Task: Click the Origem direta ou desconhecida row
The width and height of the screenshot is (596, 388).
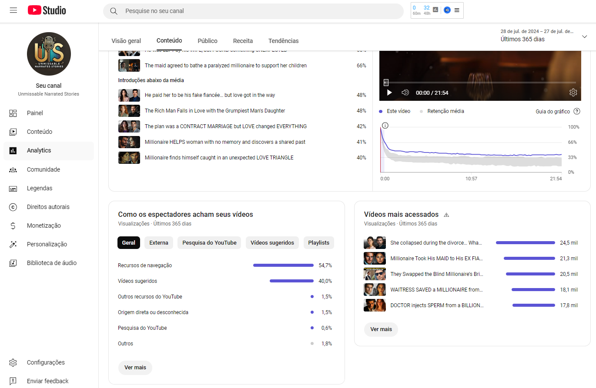Action: [225, 312]
